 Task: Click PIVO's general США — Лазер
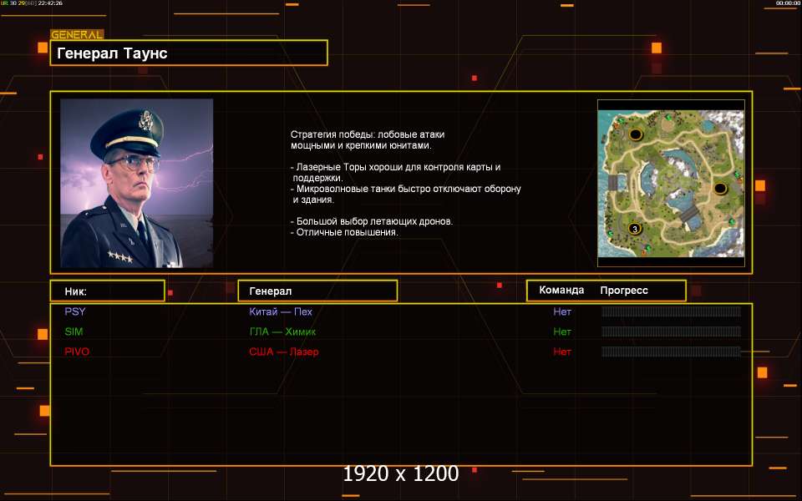(x=284, y=352)
